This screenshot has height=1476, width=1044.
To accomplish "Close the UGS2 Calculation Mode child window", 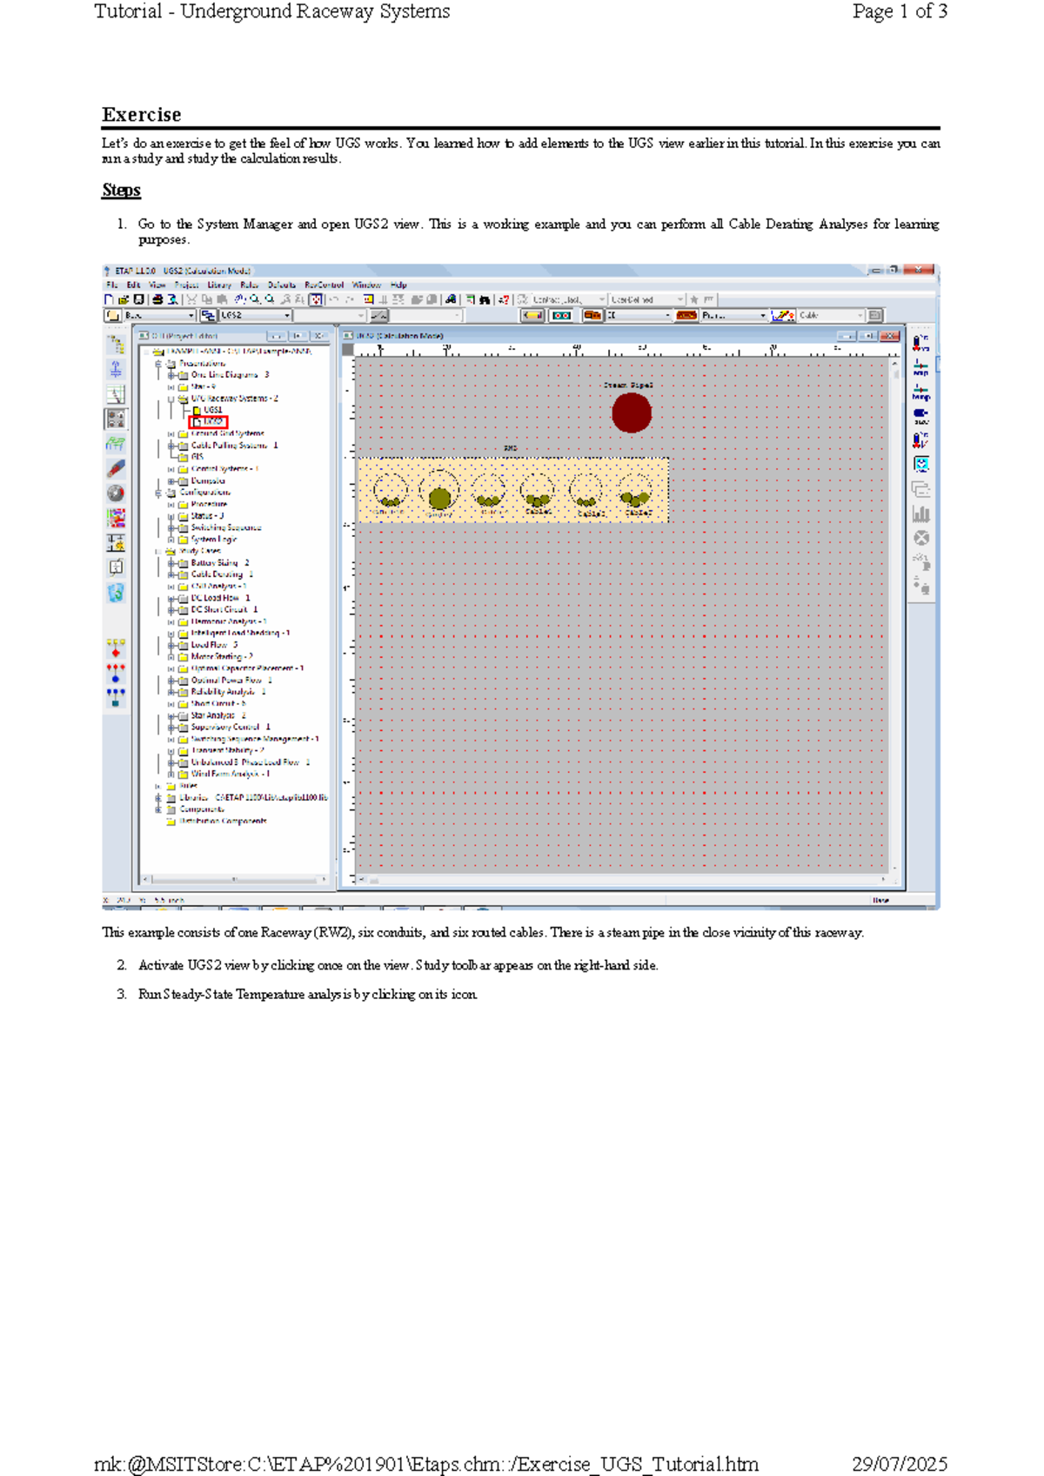I will coord(889,336).
